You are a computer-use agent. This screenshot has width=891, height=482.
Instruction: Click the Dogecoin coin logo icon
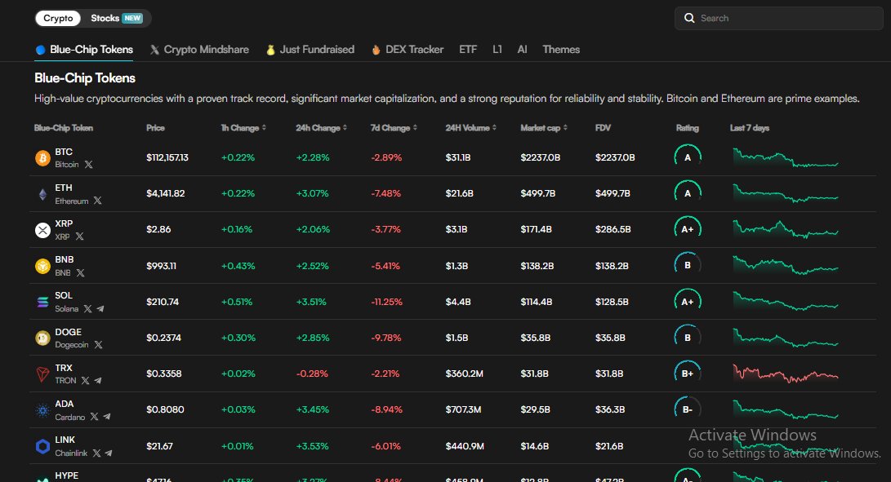click(x=42, y=338)
